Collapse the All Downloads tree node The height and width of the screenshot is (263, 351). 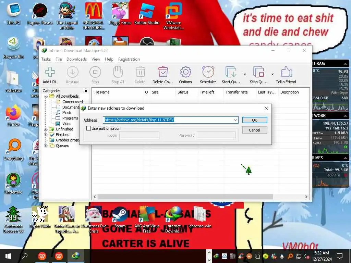click(46, 96)
